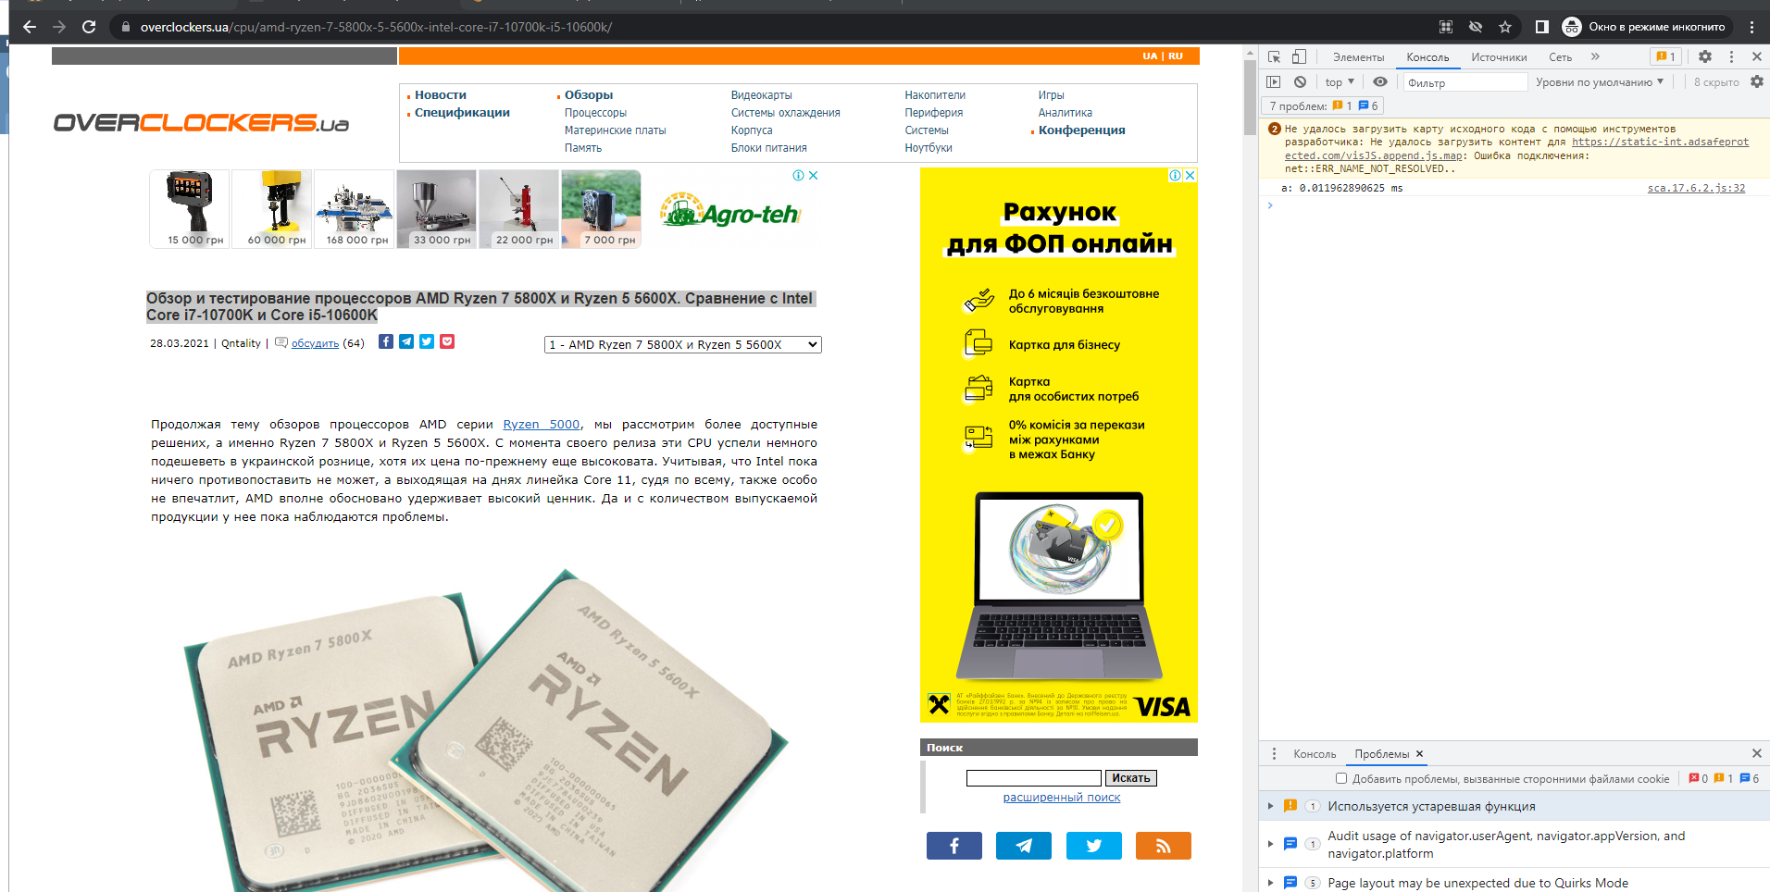Close the yellow bank ad with X
The width and height of the screenshot is (1770, 892).
click(1190, 175)
